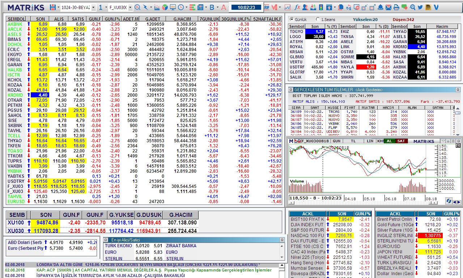Open the 1024-30-BEYAZ page dropdown
Screen dimensions: 463x278
[93, 7]
